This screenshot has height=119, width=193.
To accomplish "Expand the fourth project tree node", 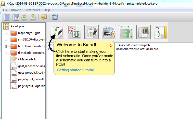I will [6, 53].
